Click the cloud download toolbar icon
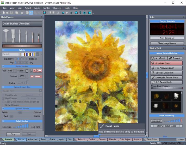186x145 pixels. point(84,13)
